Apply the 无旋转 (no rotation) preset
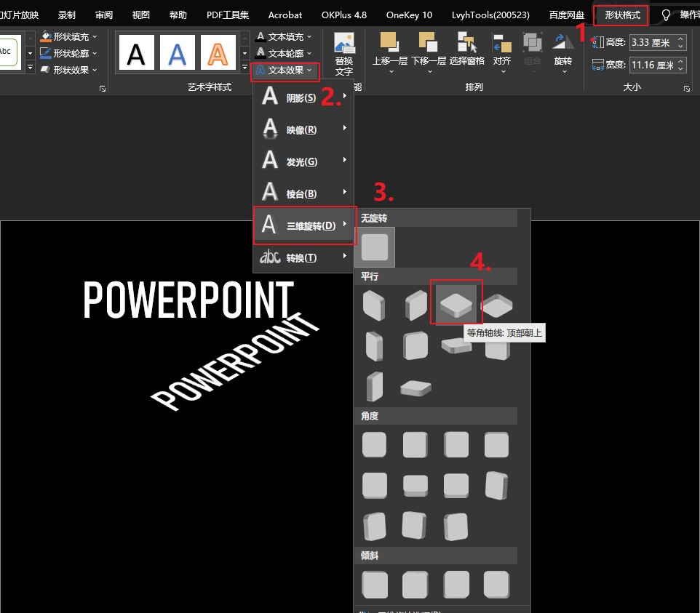This screenshot has height=613, width=700. click(x=375, y=247)
